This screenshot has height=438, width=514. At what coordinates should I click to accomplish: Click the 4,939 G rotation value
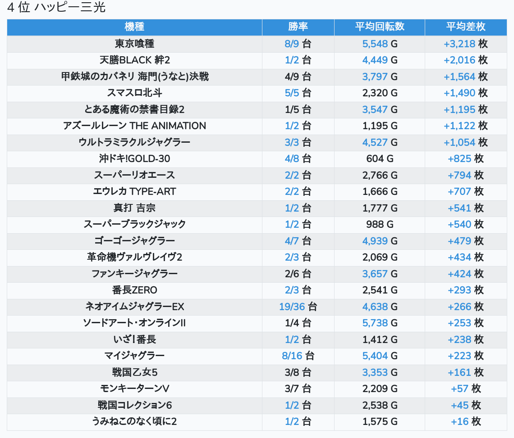(380, 241)
